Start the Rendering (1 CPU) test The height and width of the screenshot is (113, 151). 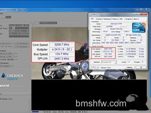[x=7, y=54]
